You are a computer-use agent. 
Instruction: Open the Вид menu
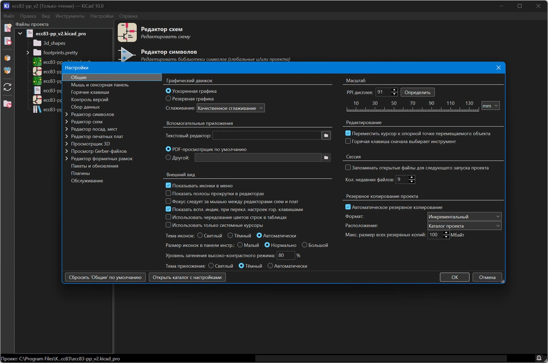46,16
